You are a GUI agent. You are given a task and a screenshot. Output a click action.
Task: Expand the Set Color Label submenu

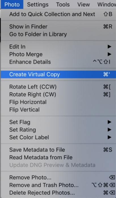click(58, 137)
